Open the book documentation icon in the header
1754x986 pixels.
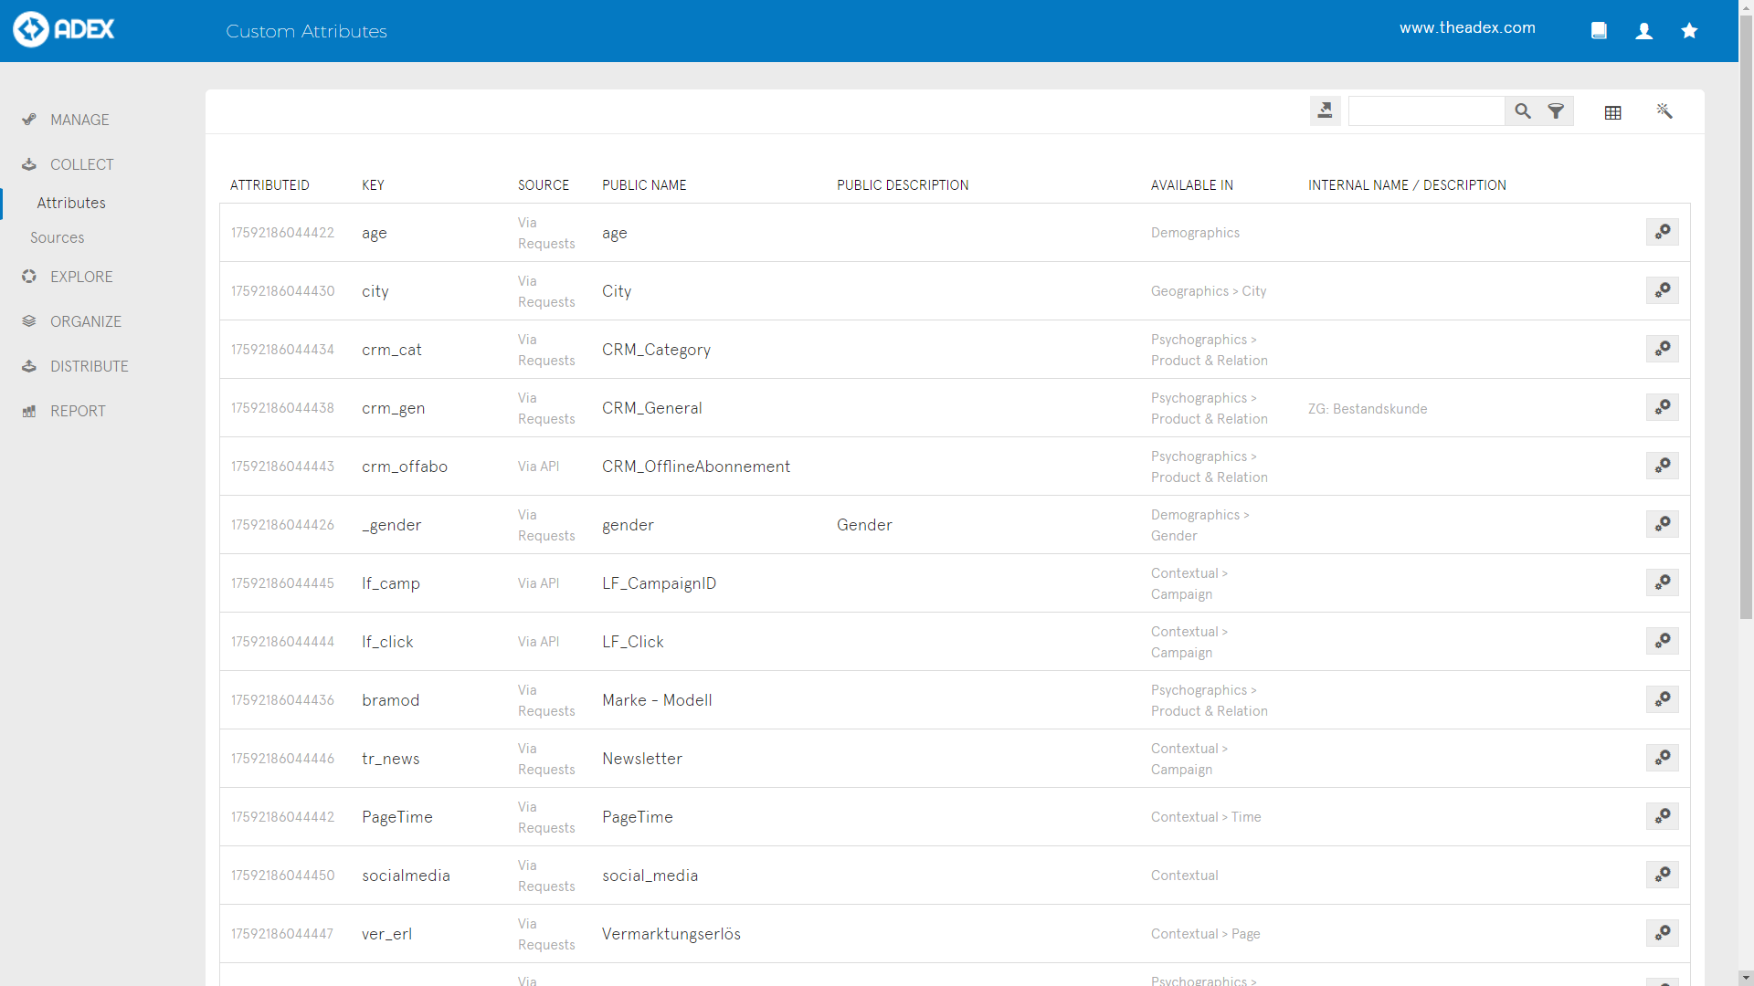[x=1599, y=31]
